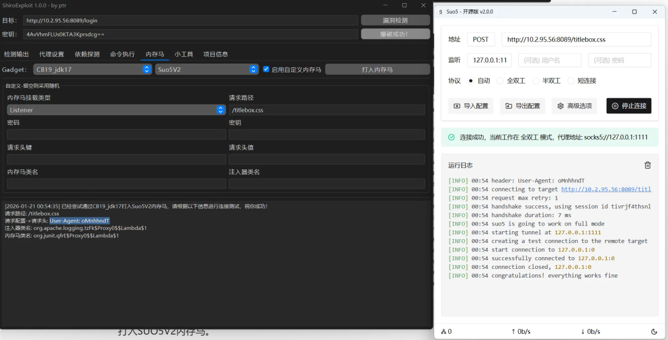Viewport: 668px width, 340px height.
Task: Click the 漏洞检测 button
Action: pos(395,20)
